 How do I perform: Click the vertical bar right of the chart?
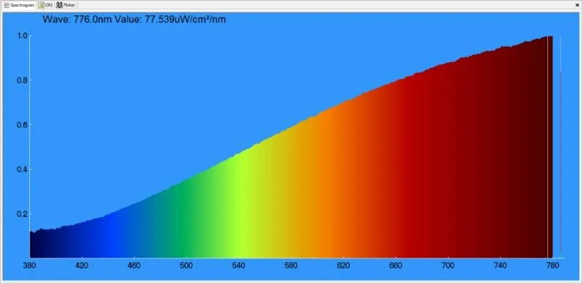point(560,145)
